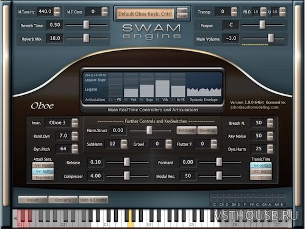Screen dimensions: 305x229
Task: Click the Formant slider handle
Action: (219, 162)
